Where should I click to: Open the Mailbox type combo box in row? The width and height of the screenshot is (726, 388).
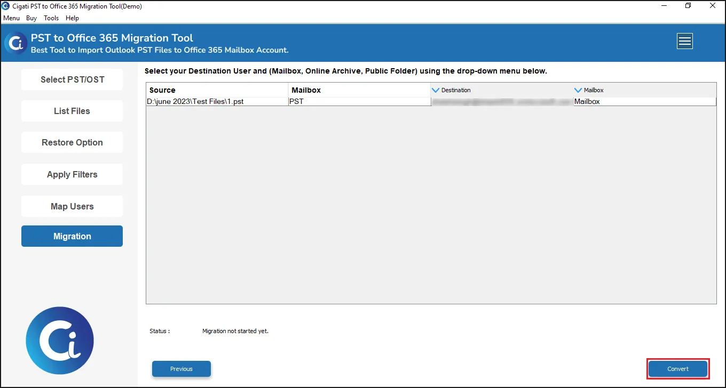coord(644,101)
